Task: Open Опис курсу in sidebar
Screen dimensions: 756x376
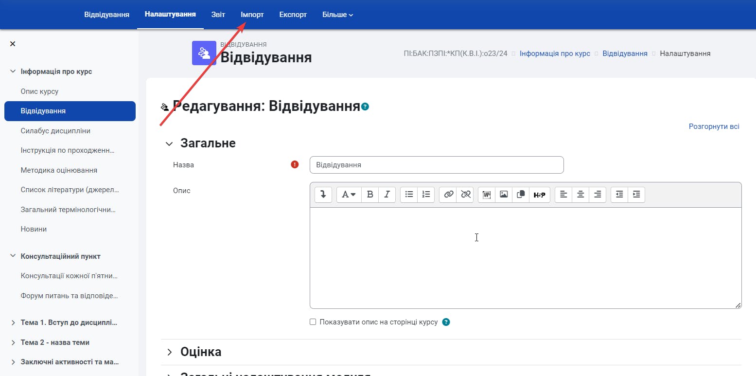Action: click(40, 91)
